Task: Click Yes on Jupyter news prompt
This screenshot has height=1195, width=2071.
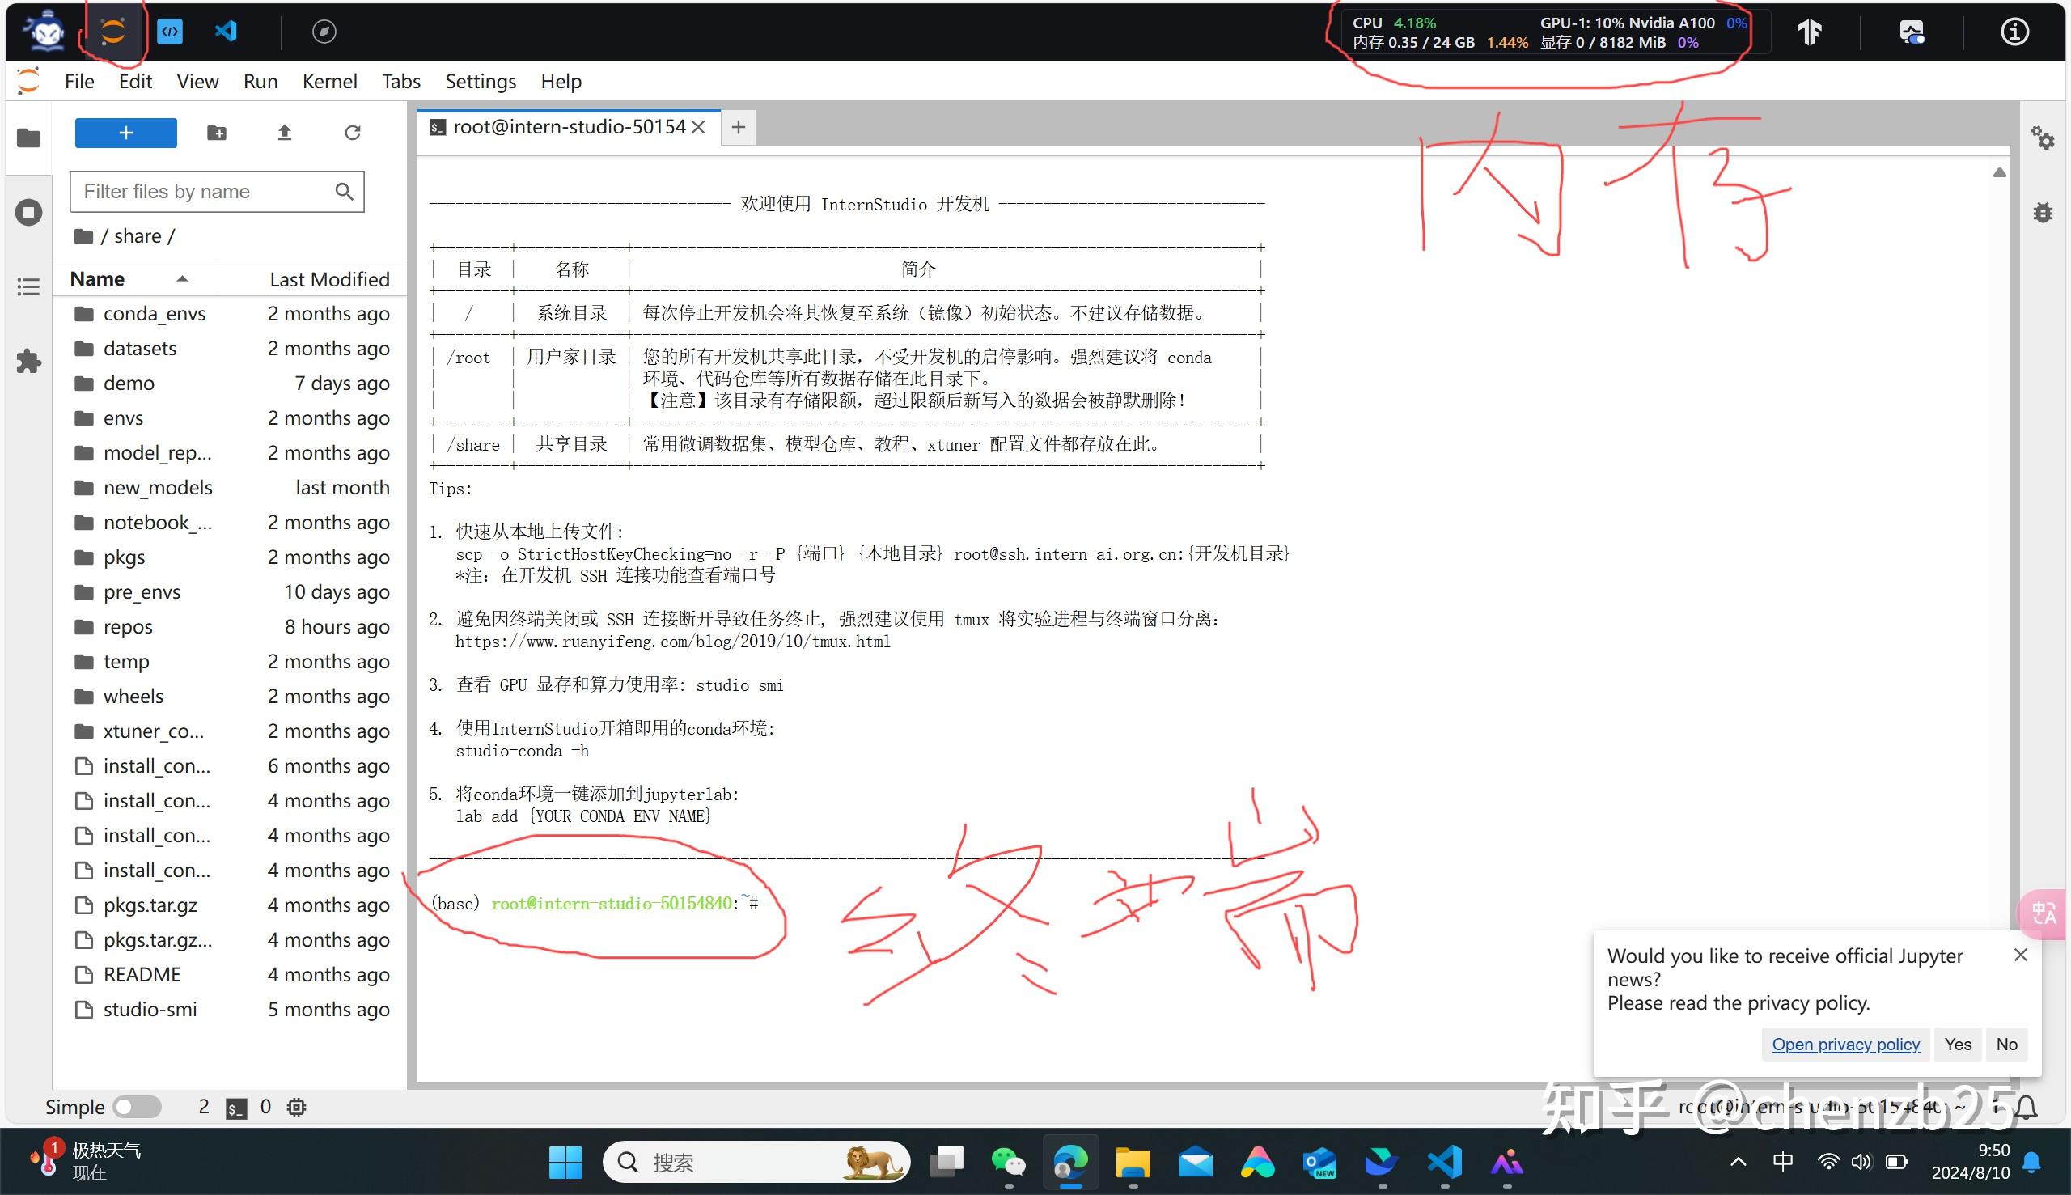Action: pyautogui.click(x=1957, y=1044)
